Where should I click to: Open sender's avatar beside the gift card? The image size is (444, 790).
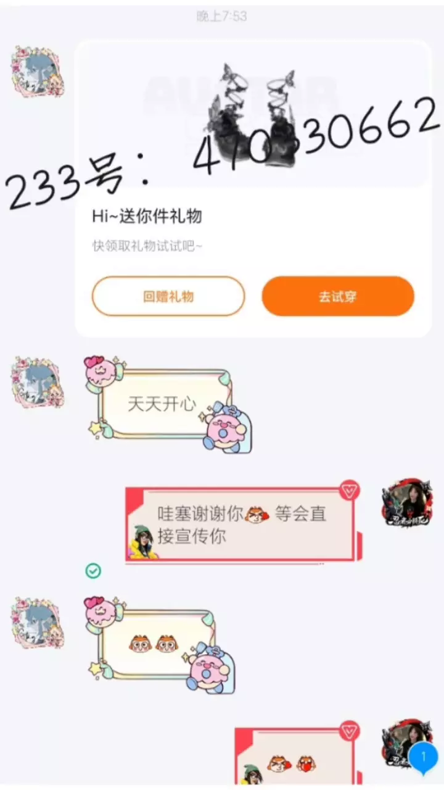pyautogui.click(x=38, y=72)
